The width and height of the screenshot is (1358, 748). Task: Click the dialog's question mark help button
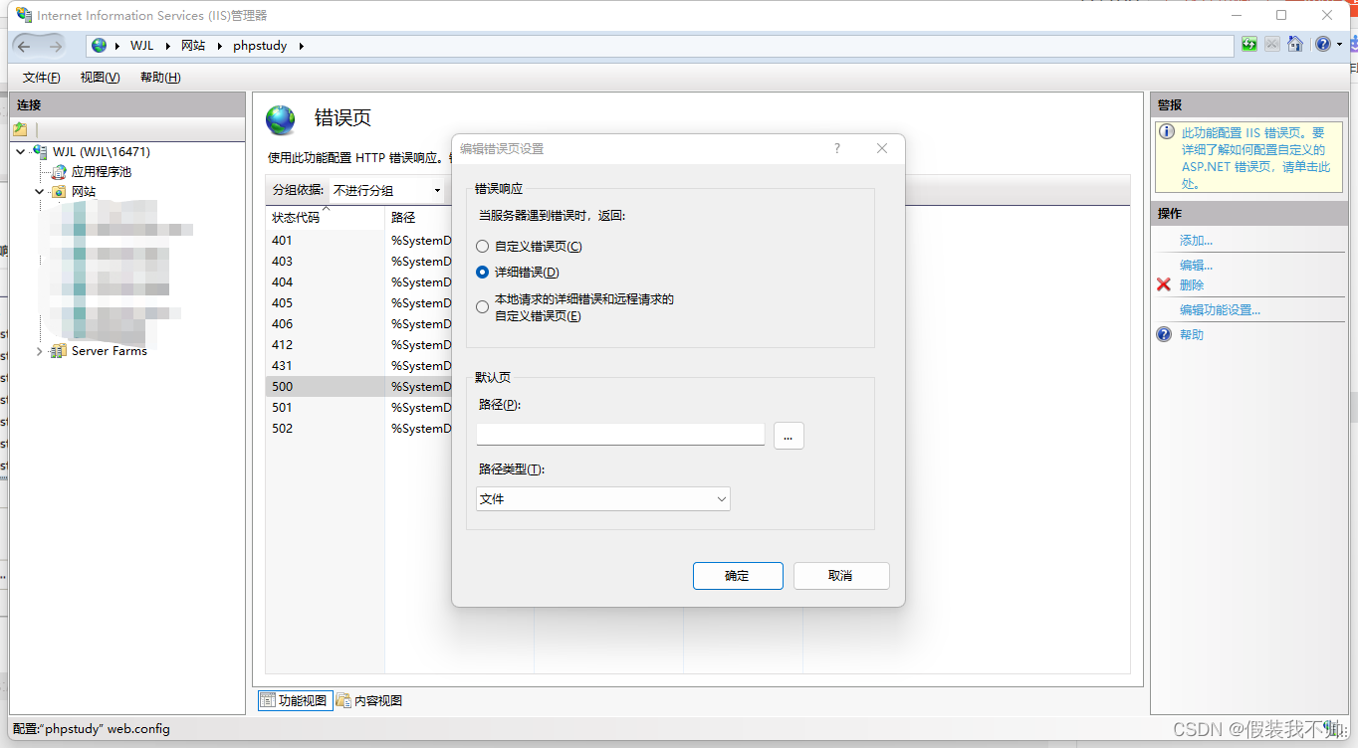click(x=837, y=148)
